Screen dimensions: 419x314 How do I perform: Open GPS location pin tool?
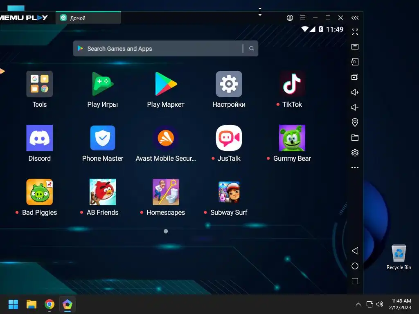(x=355, y=122)
